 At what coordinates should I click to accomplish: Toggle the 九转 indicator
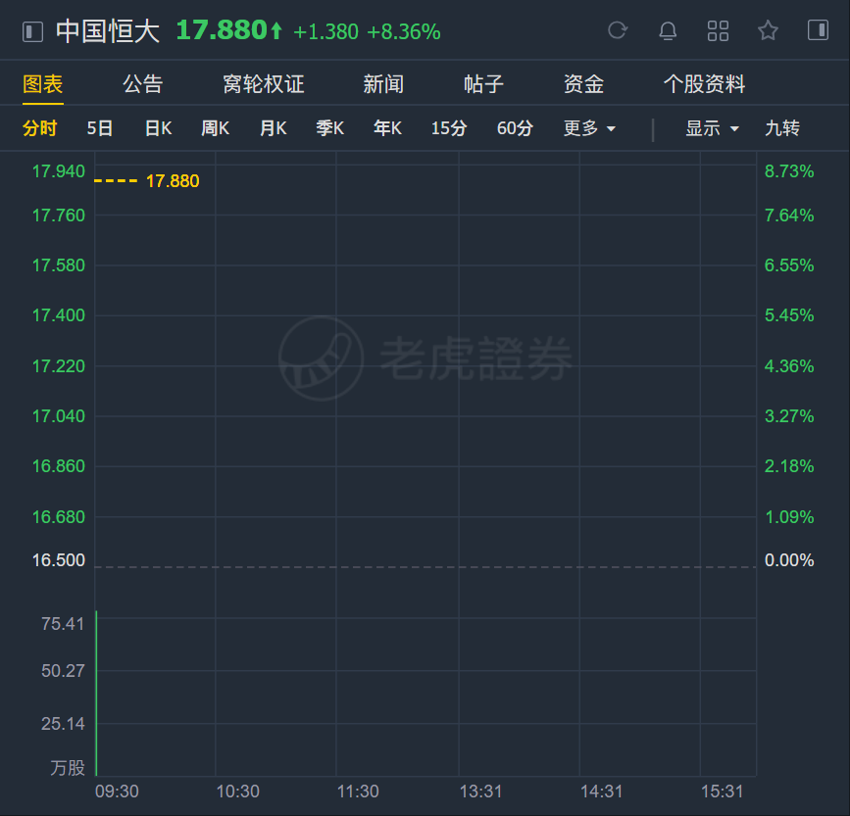(x=782, y=128)
